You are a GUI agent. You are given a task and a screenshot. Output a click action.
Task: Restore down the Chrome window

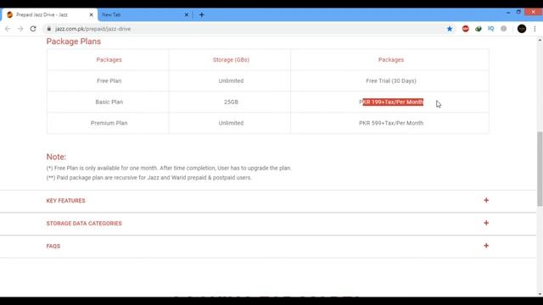point(518,12)
